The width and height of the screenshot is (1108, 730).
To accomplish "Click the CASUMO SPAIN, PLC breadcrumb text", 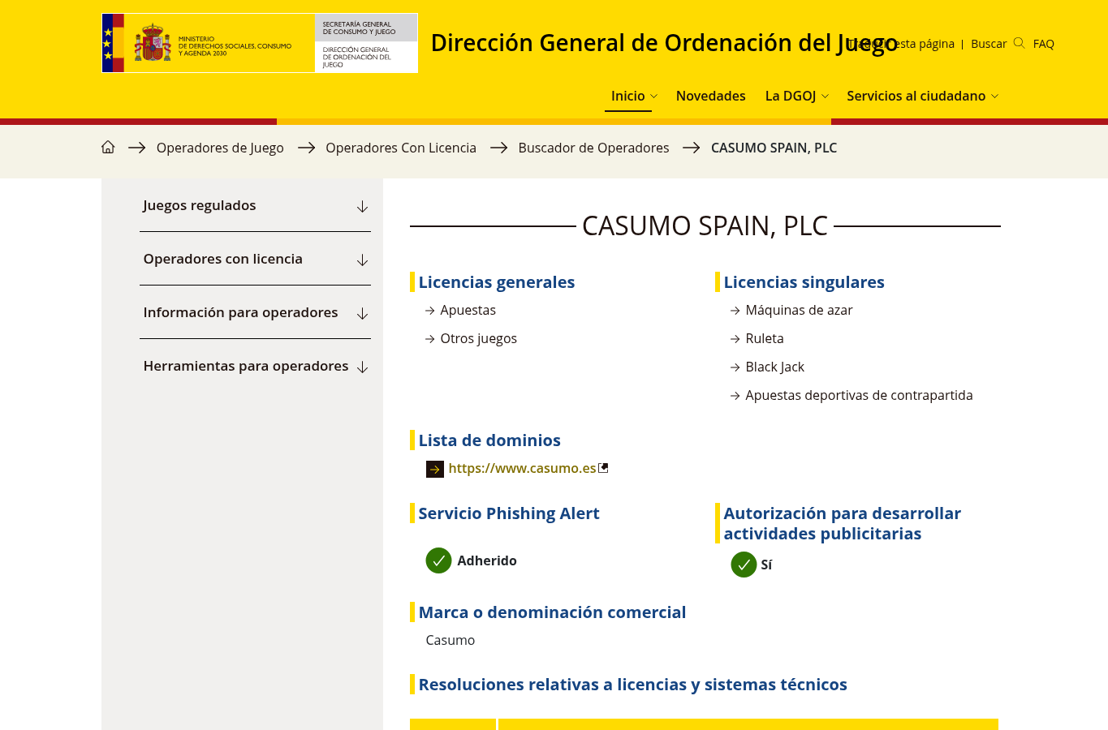I will [774, 148].
